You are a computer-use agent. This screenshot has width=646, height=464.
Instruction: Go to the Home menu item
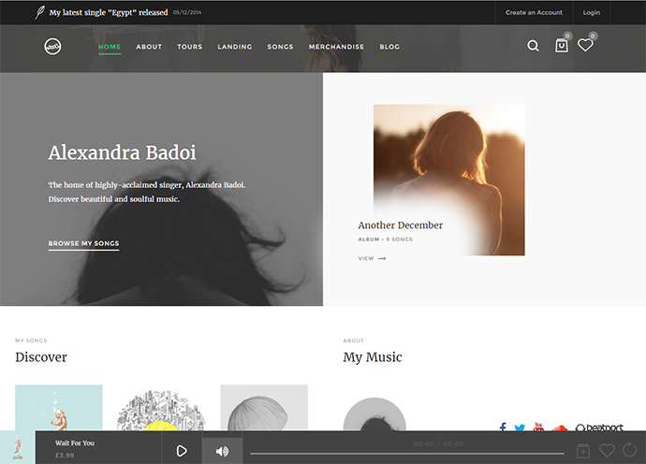click(110, 47)
